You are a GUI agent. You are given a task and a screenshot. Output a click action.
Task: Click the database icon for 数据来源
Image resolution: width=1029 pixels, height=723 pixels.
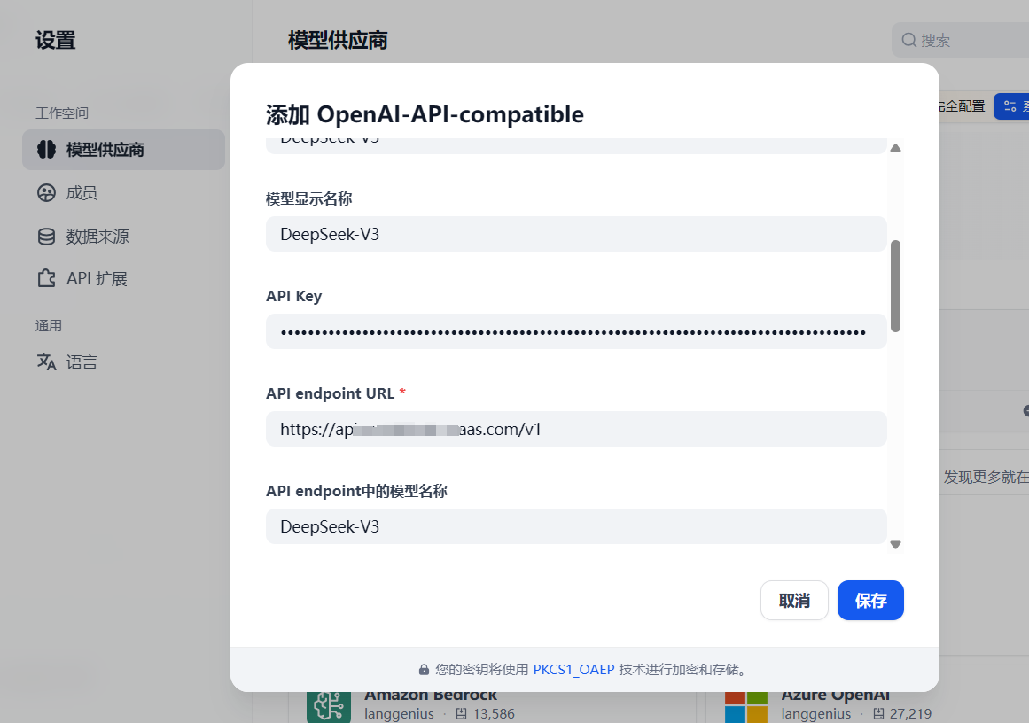coord(47,237)
